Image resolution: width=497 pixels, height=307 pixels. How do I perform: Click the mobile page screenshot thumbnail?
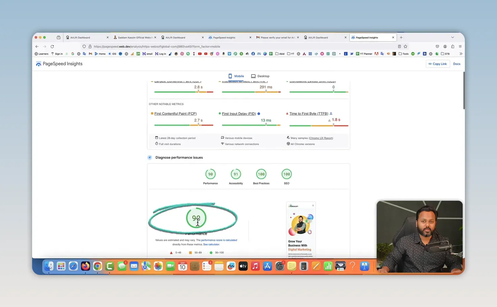[301, 230]
